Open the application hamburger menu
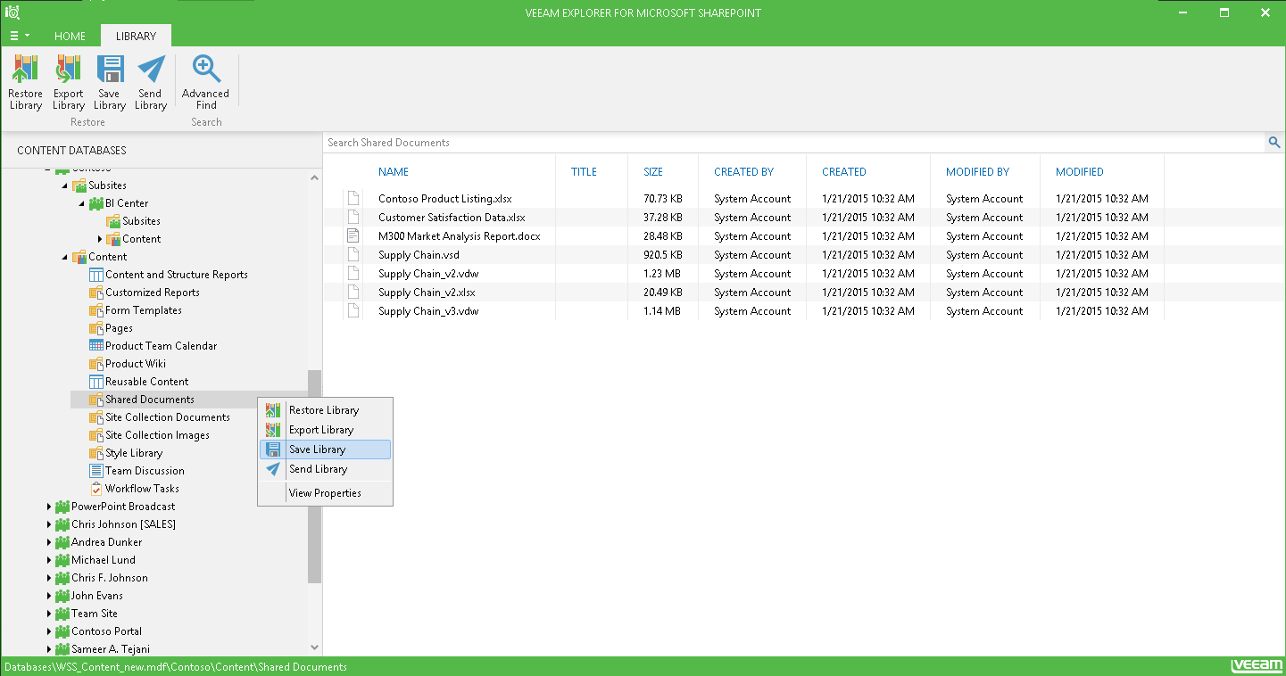 coord(18,37)
